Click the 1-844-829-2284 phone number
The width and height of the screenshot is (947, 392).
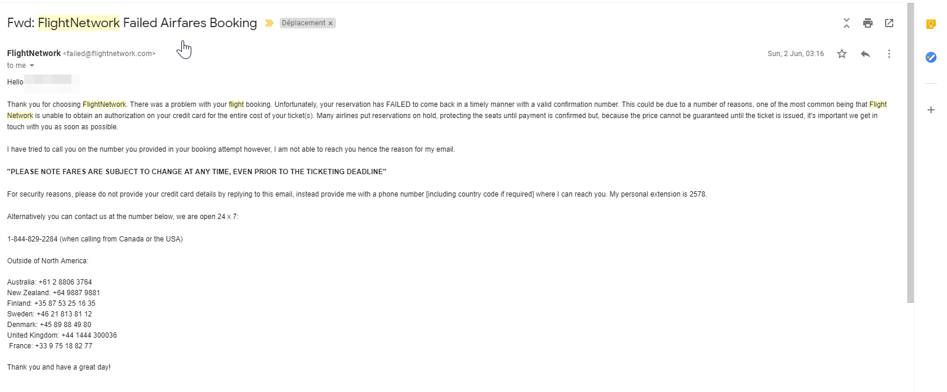pos(32,239)
